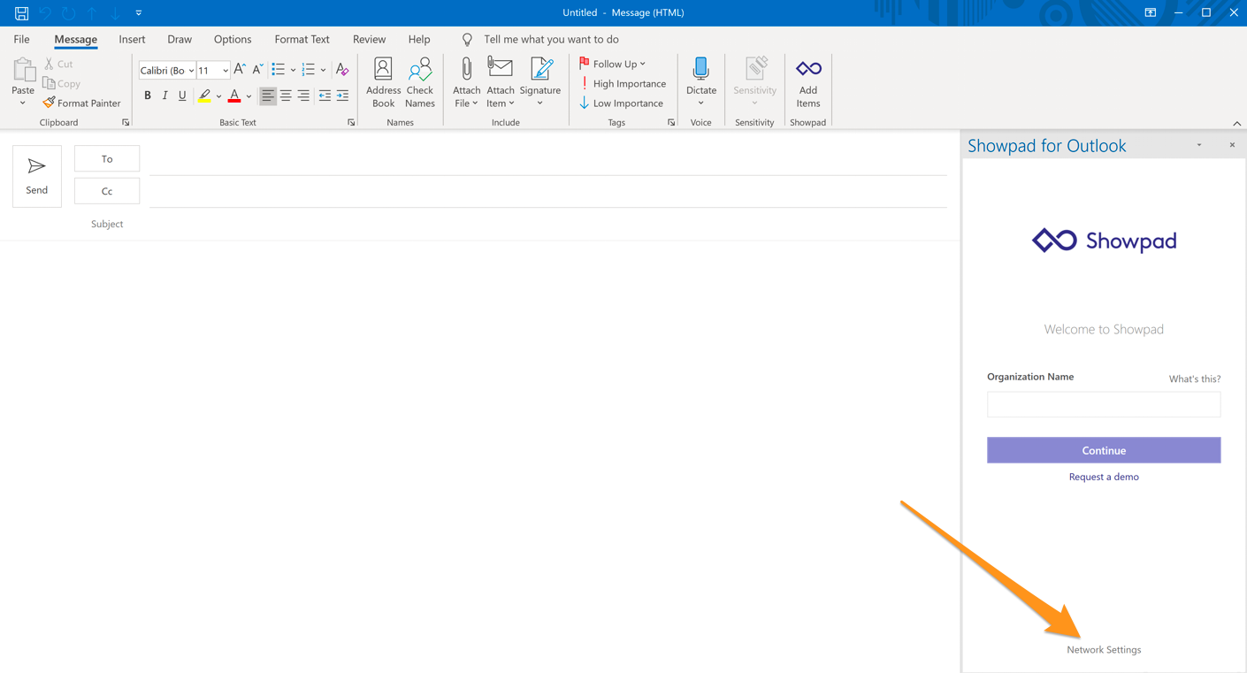Open the Options tab
This screenshot has width=1247, height=673.
pyautogui.click(x=233, y=39)
